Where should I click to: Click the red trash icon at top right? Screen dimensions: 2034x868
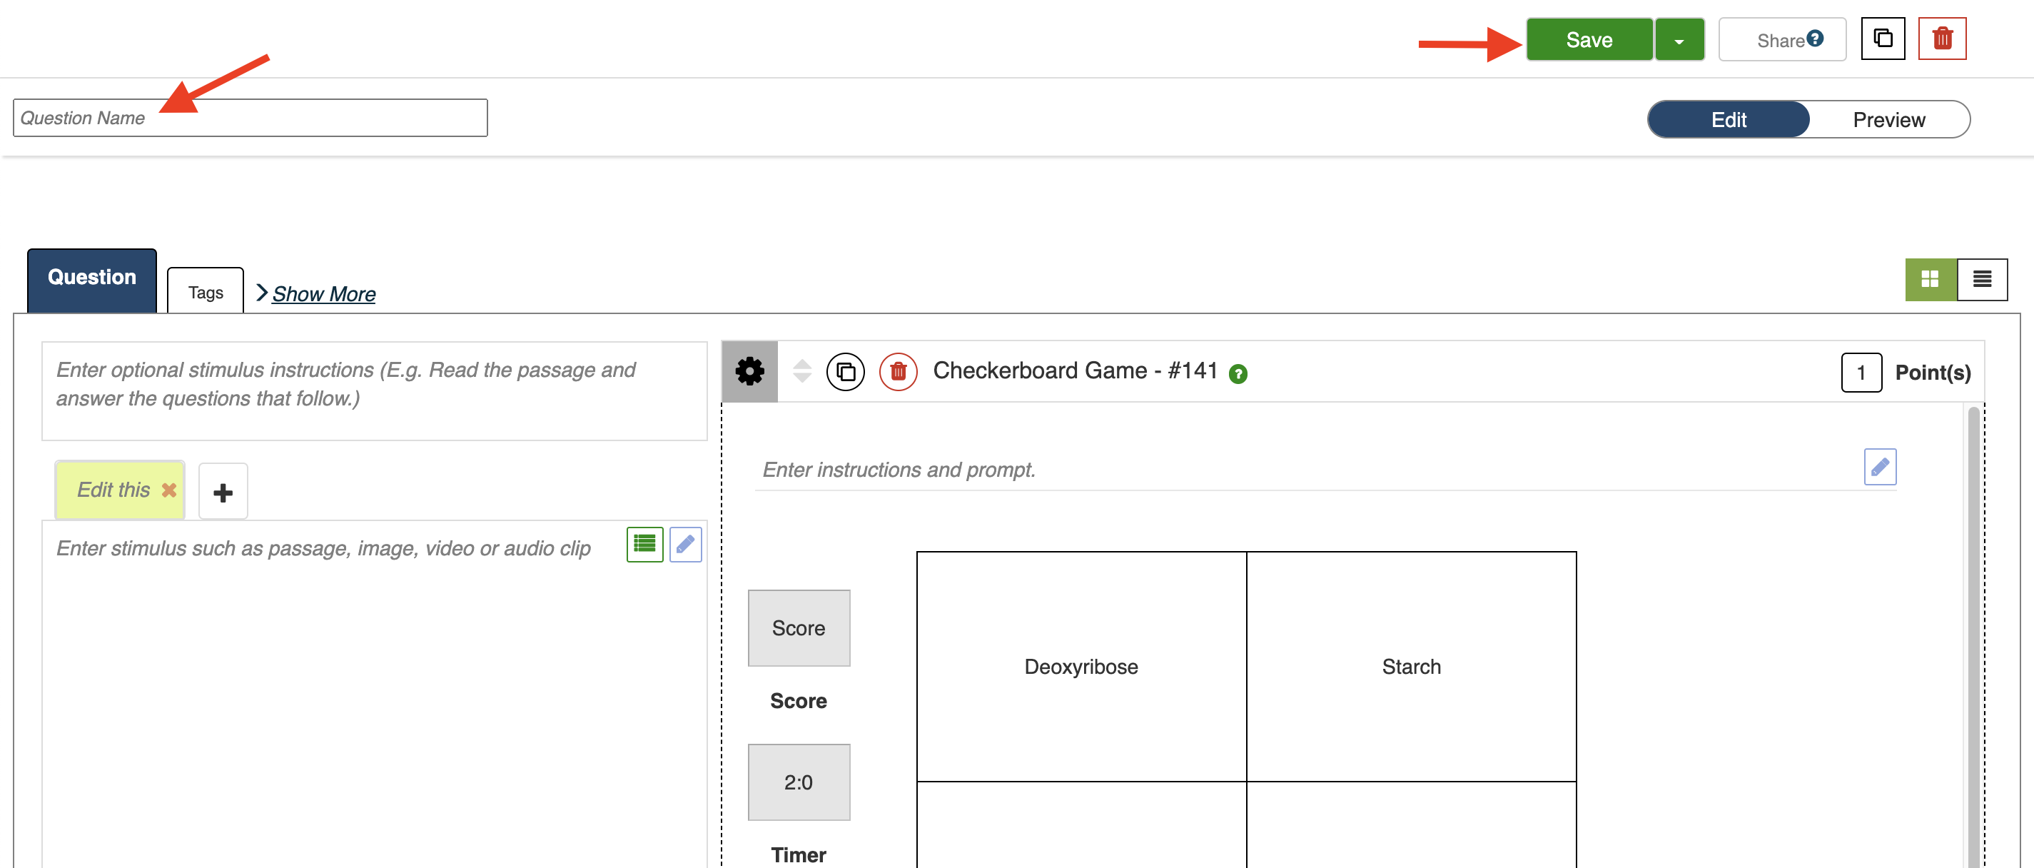pos(1942,39)
